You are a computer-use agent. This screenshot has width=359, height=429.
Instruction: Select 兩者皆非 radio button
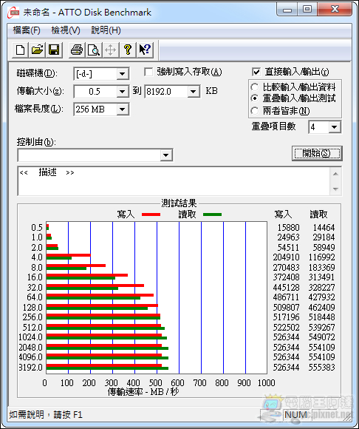255,111
